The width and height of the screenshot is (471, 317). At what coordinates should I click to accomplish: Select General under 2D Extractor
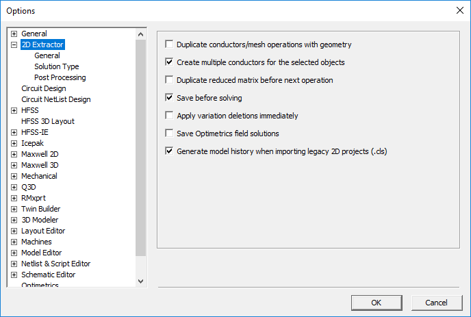(x=47, y=55)
